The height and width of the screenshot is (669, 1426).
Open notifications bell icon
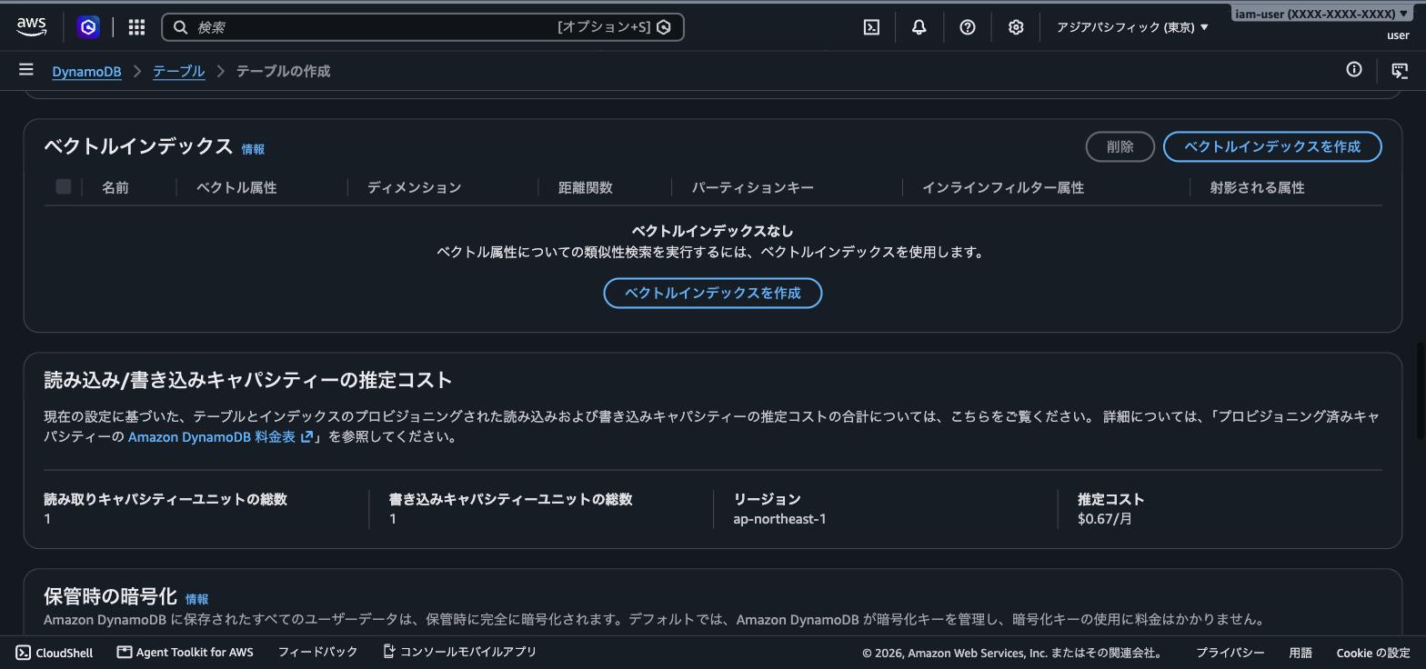919,27
